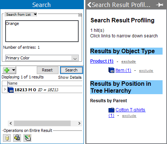Click the save search result icon
This screenshot has height=144, width=167.
17,138
